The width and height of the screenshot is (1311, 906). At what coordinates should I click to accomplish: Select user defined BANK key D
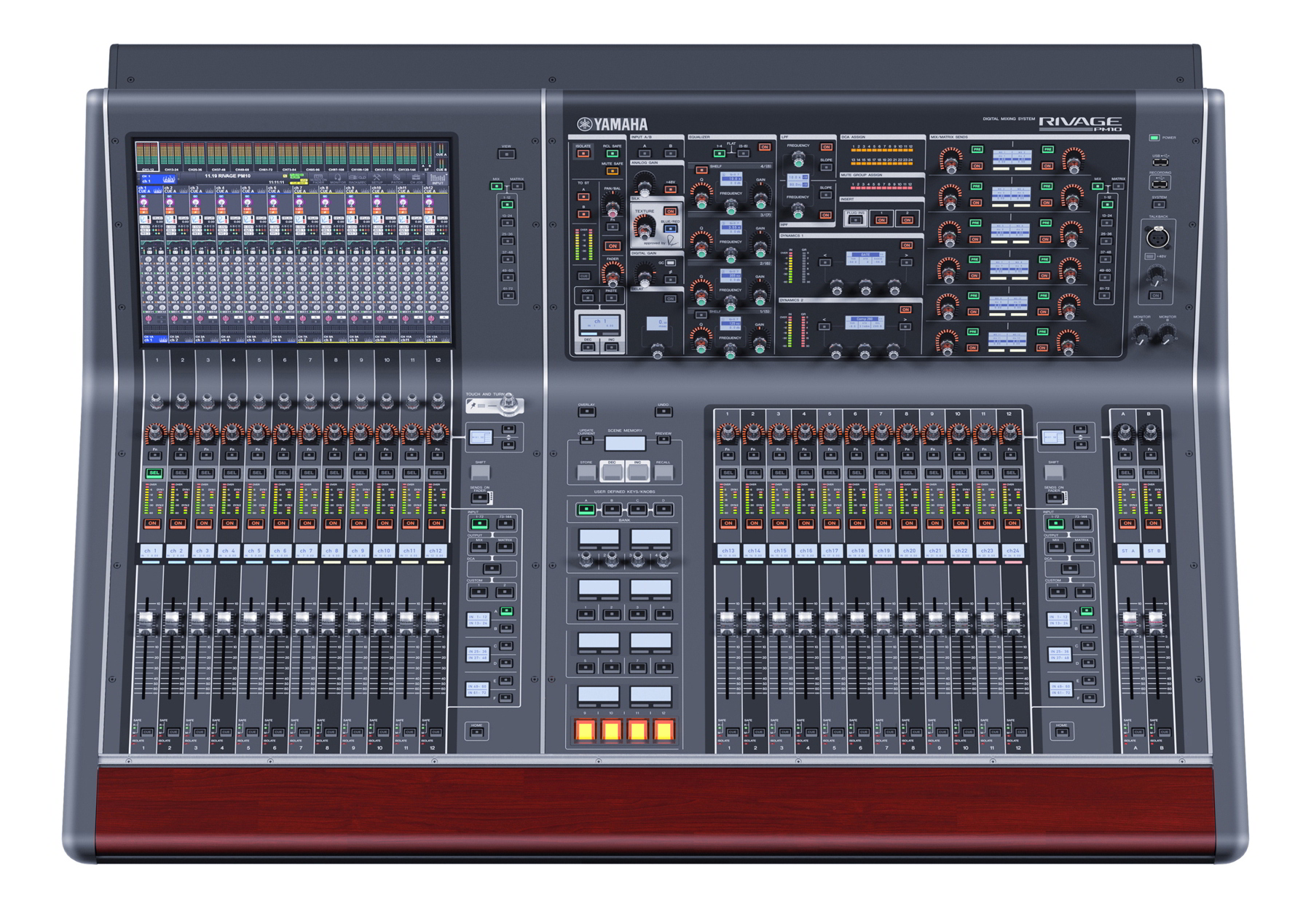pos(663,509)
